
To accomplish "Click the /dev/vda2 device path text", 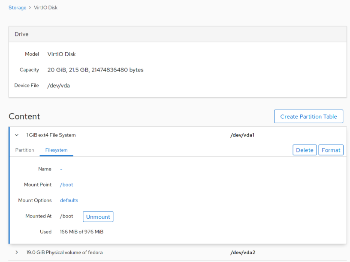I will point(242,252).
